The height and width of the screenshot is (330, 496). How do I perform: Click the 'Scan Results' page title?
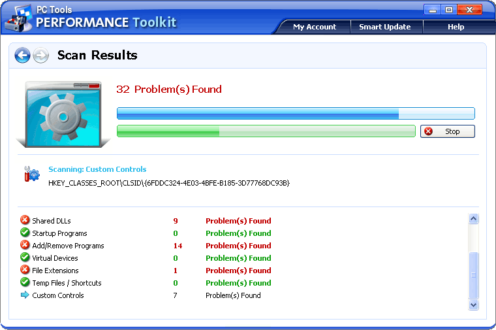[x=97, y=55]
